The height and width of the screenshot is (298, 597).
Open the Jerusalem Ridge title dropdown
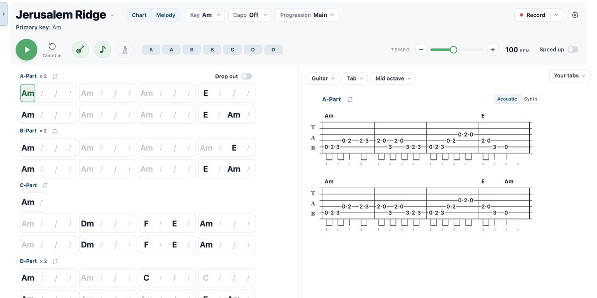112,15
